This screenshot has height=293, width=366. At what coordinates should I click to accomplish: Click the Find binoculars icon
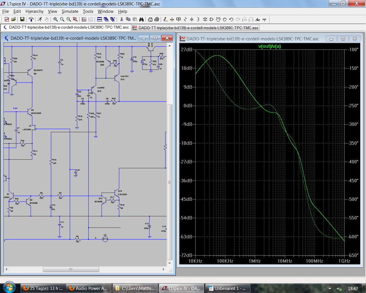coord(141,19)
